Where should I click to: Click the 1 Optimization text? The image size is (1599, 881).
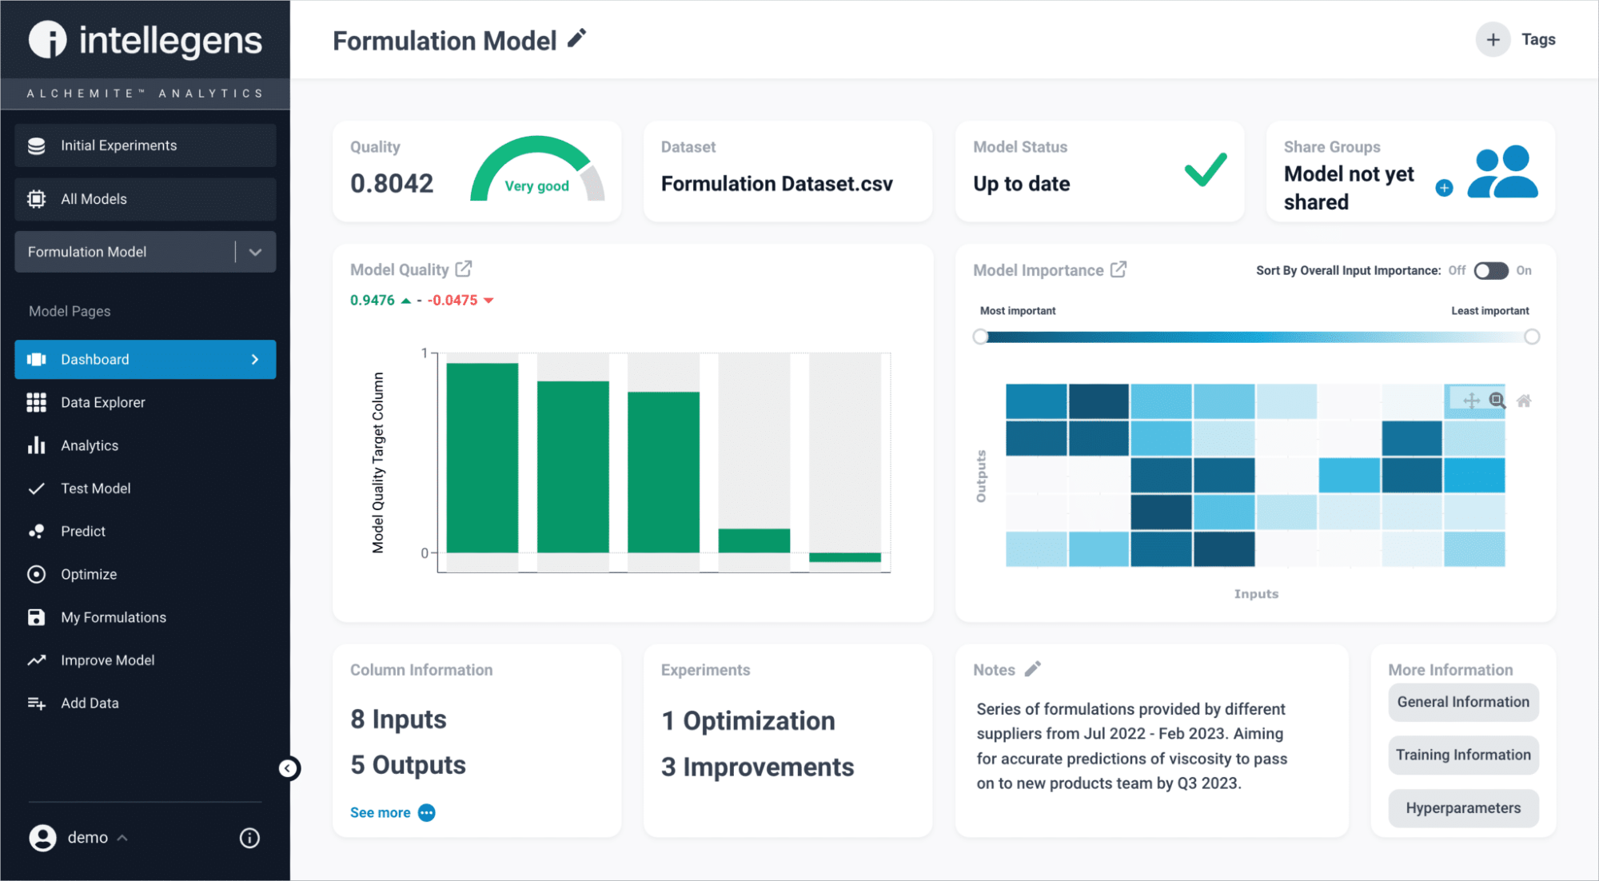748,721
